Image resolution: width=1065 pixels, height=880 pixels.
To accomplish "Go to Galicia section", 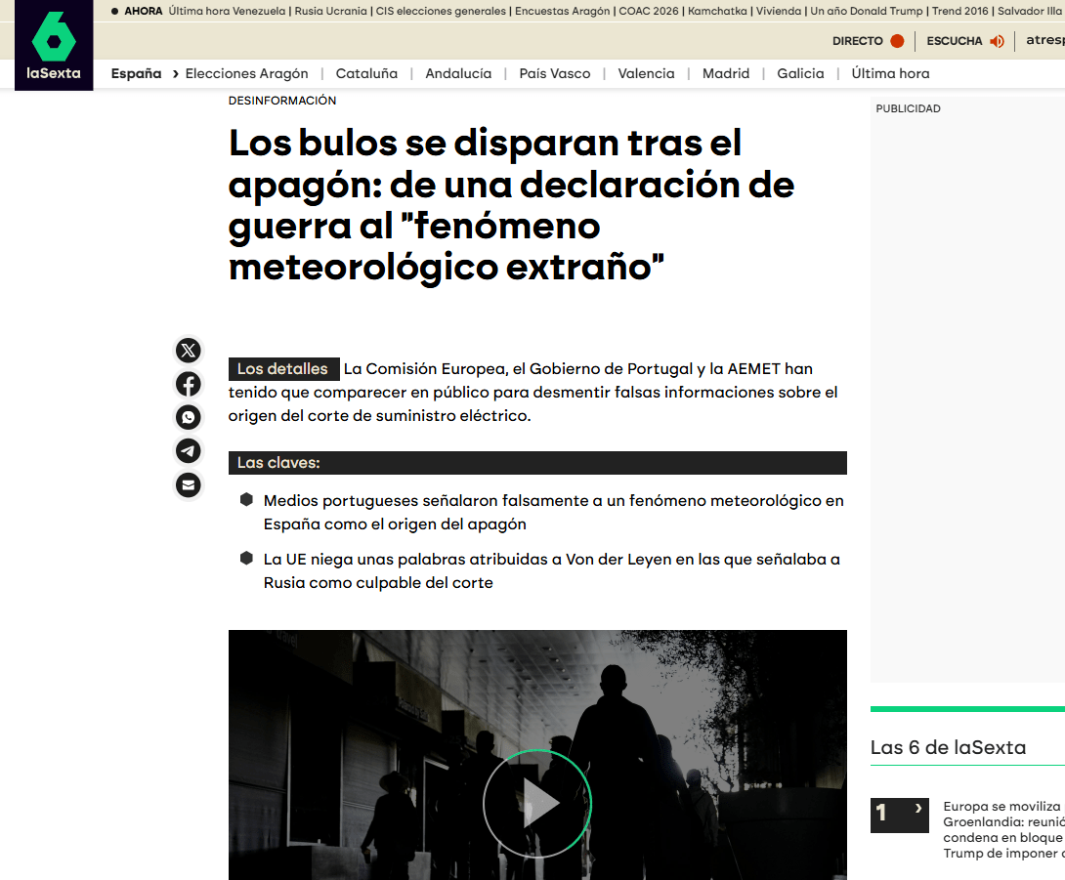I will [800, 73].
